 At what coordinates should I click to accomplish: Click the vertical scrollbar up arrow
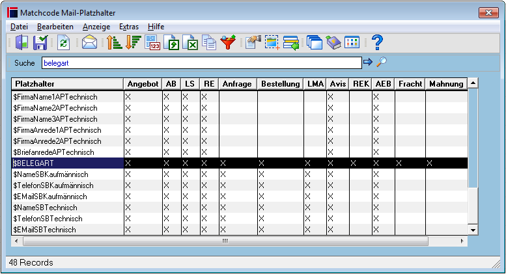click(473, 83)
